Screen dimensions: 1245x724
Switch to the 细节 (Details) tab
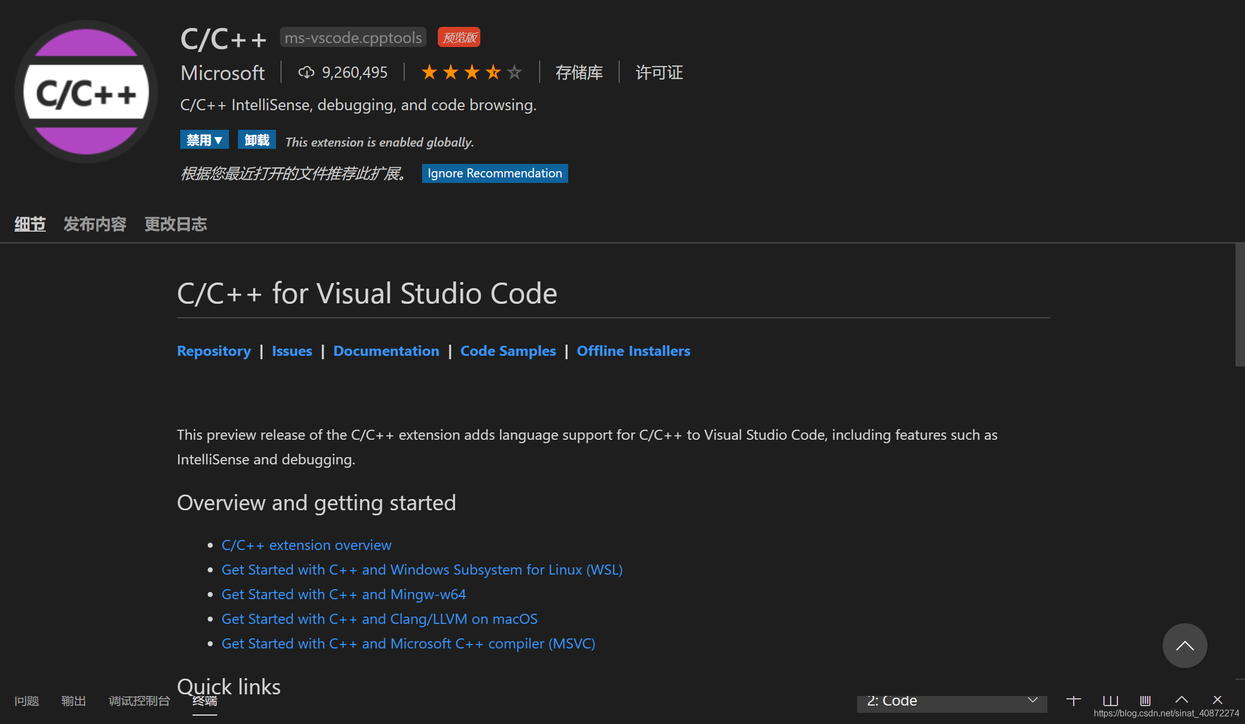click(30, 224)
